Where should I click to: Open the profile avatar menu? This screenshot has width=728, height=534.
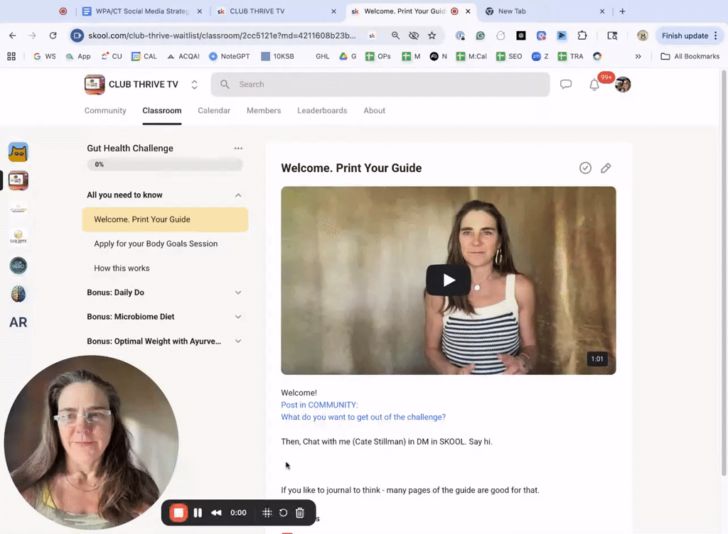(623, 85)
